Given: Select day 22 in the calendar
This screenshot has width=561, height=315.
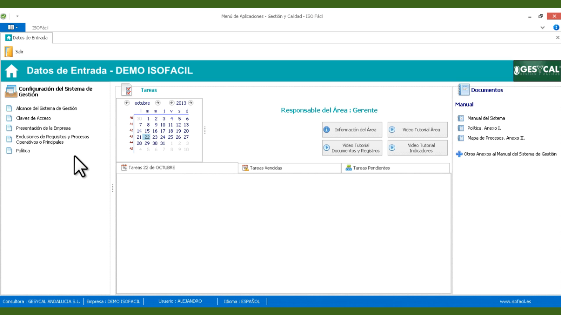Looking at the screenshot, I should pos(147,137).
